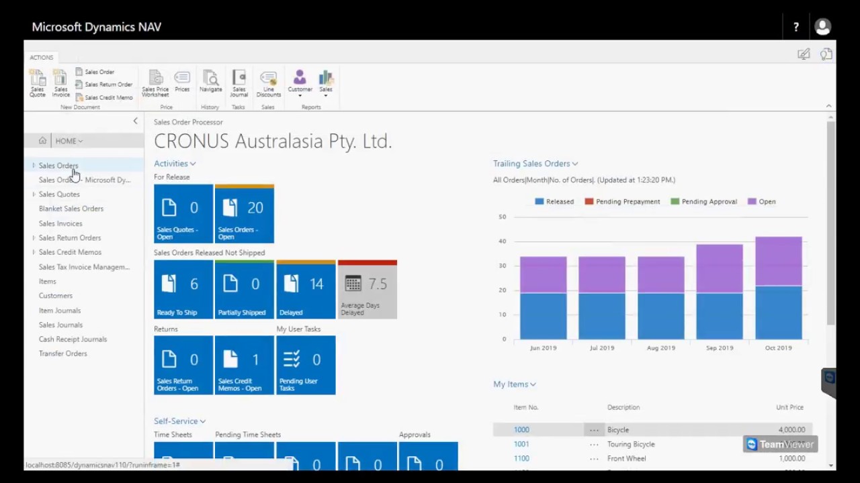Screen dimensions: 860x483
Task: Create a new Sales Return Order
Action: 103,85
